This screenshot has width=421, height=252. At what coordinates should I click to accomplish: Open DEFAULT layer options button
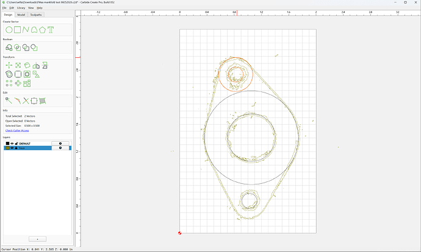[60, 144]
